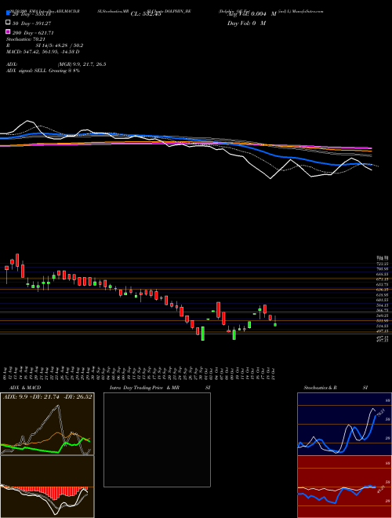Viewport: 392px width, 518px height.
Task: Open the empty Intra Day Trading Price panel
Action: point(157,440)
